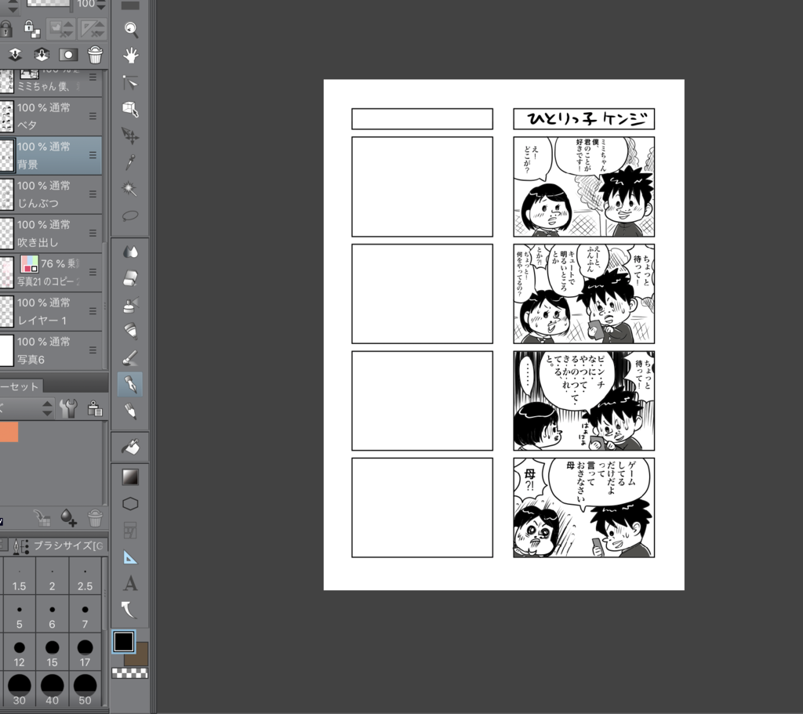Select the Hand move tool
The height and width of the screenshot is (714, 803).
(131, 56)
